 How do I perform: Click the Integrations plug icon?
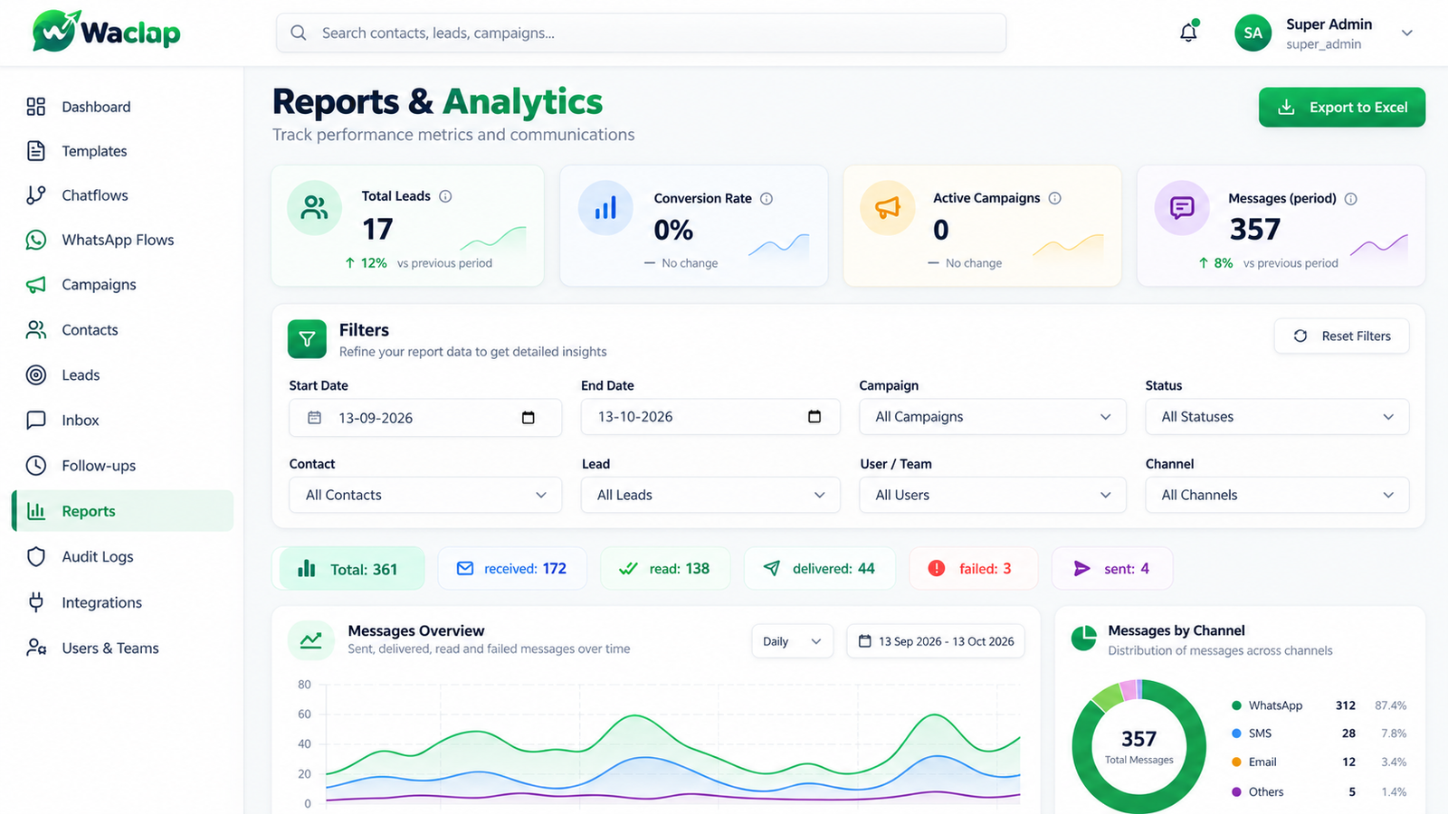[36, 602]
